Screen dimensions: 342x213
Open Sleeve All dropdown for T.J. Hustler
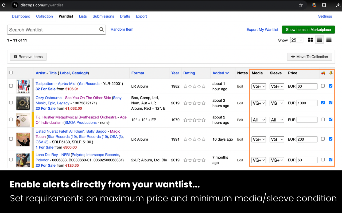277,120
